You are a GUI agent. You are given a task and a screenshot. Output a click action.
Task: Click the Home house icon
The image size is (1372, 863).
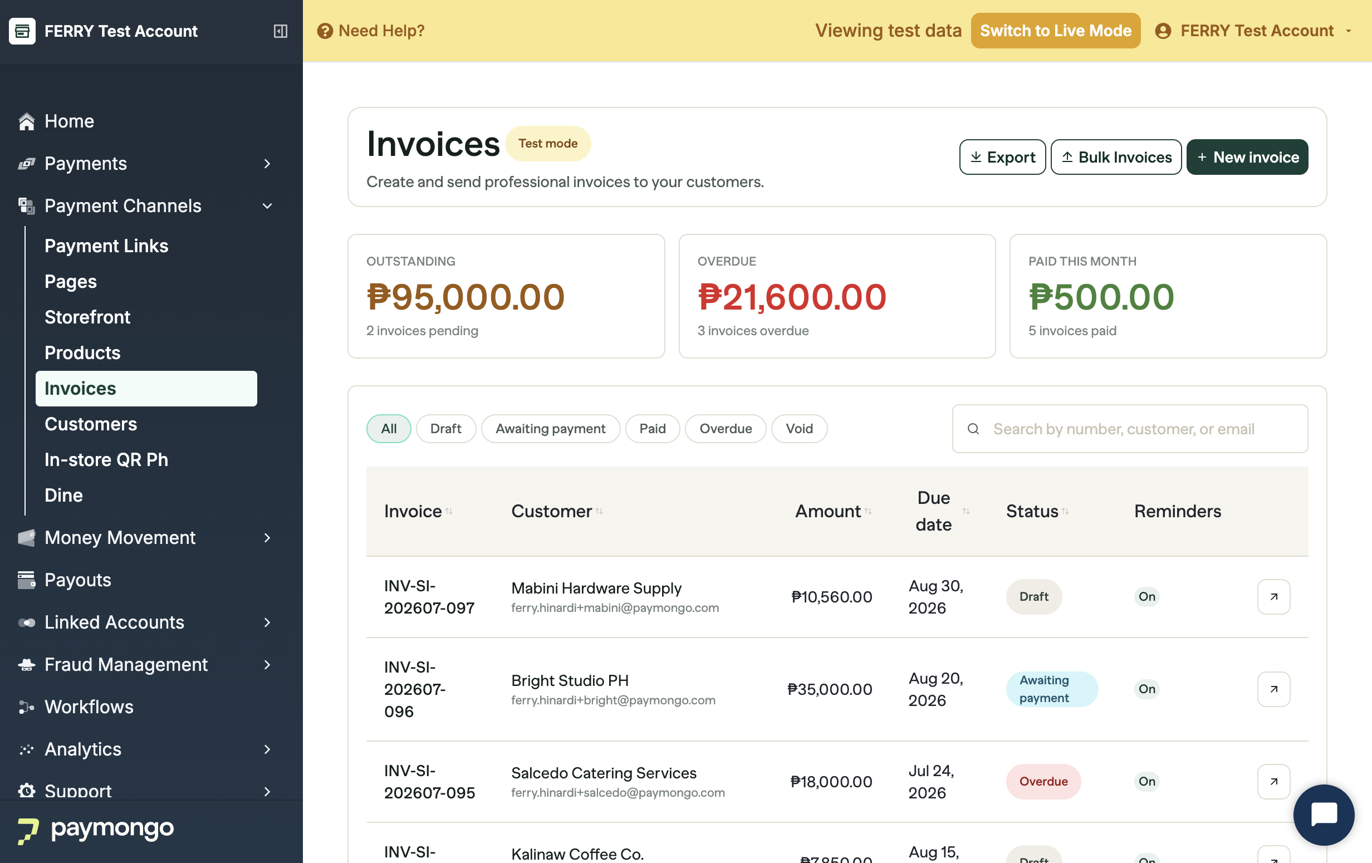(x=26, y=121)
